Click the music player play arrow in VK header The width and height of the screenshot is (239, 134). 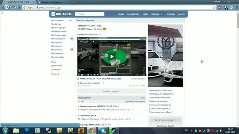pyautogui.click(x=162, y=14)
